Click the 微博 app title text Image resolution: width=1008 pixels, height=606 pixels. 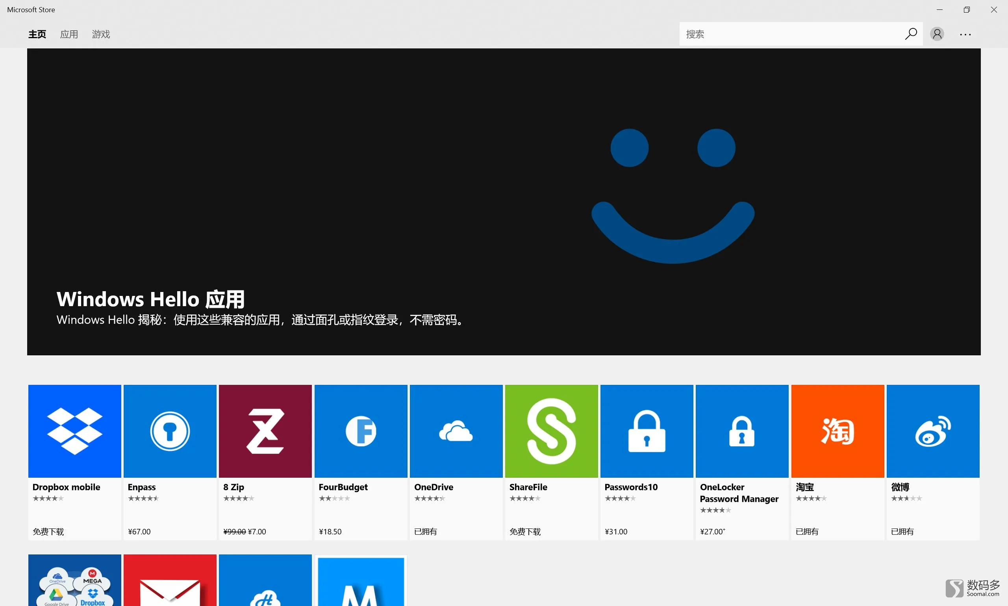click(x=900, y=487)
